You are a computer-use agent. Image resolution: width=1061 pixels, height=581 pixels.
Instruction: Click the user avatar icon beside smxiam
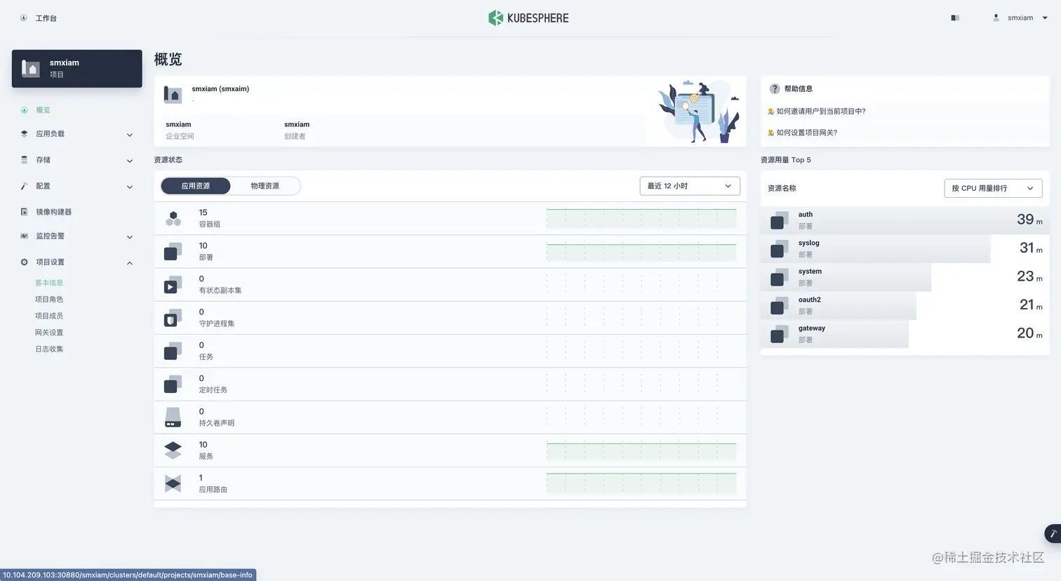(x=996, y=18)
